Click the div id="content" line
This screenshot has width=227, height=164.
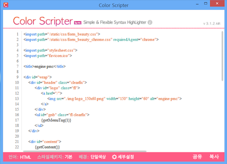click(45, 142)
